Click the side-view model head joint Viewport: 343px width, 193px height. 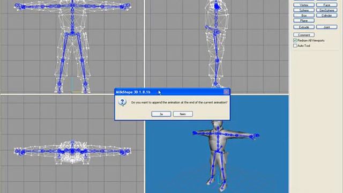(x=217, y=6)
